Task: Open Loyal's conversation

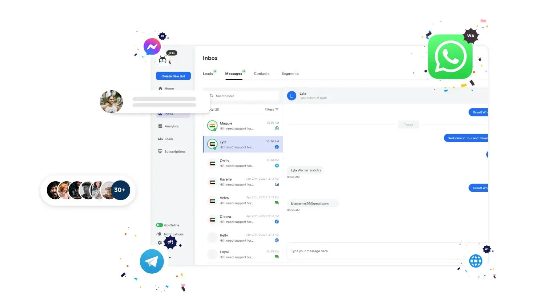Action: coord(243,254)
